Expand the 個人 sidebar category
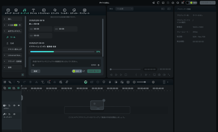The image size is (218, 132). 12,19
